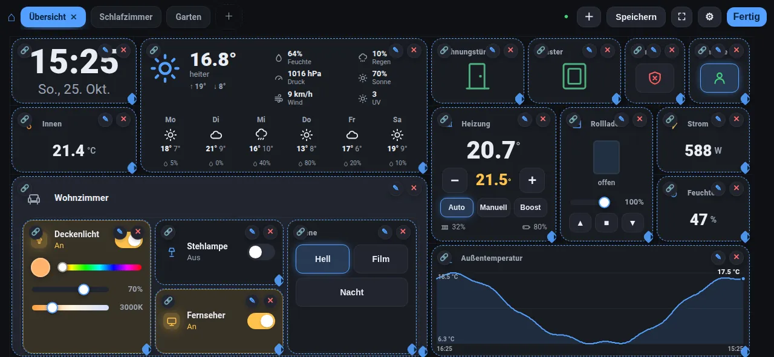Delete the Stehlampe widget
This screenshot has width=774, height=357.
click(270, 232)
